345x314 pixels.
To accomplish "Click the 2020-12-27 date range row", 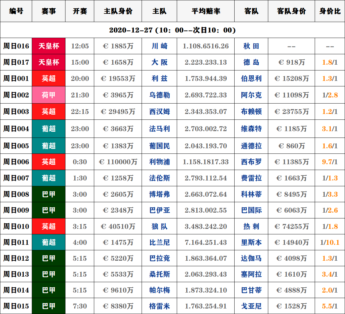I will point(172,30).
